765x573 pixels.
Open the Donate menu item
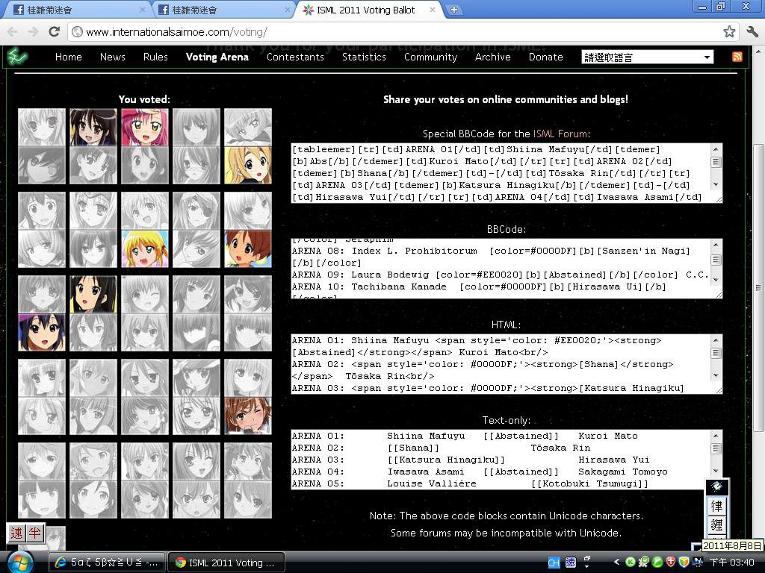pos(546,57)
